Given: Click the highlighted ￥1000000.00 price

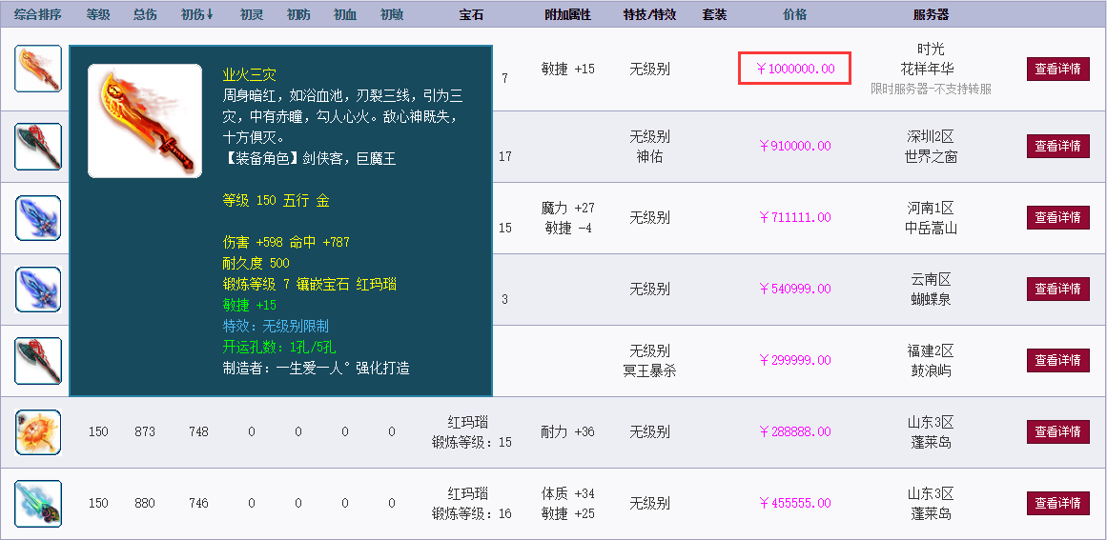Looking at the screenshot, I should tap(794, 69).
